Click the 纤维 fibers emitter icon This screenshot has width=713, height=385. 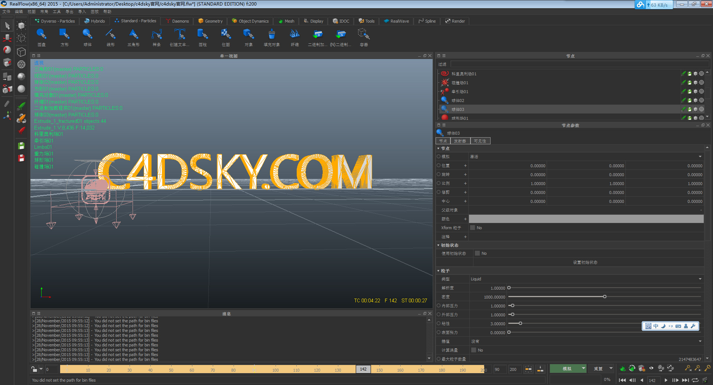[x=294, y=35]
